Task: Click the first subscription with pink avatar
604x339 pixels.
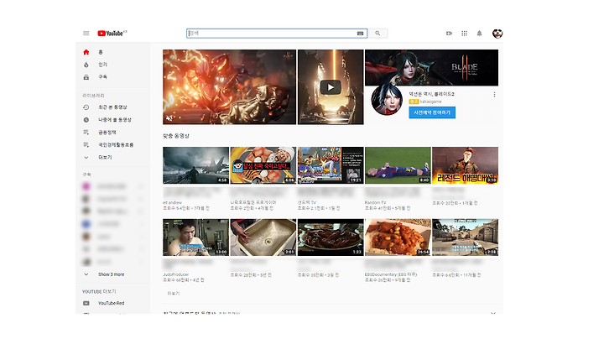Action: tap(86, 186)
